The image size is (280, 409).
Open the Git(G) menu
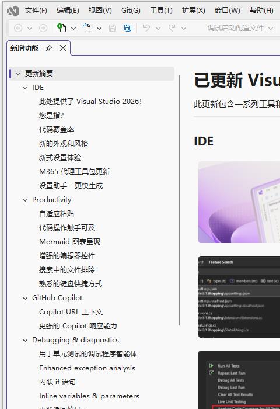click(x=131, y=11)
